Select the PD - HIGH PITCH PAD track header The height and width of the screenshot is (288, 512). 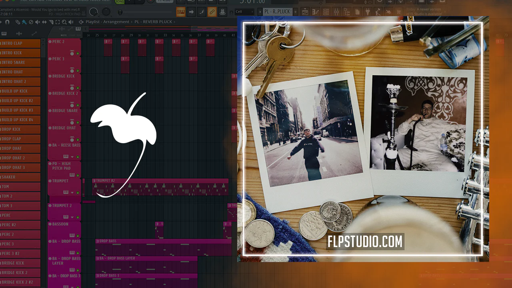click(64, 169)
